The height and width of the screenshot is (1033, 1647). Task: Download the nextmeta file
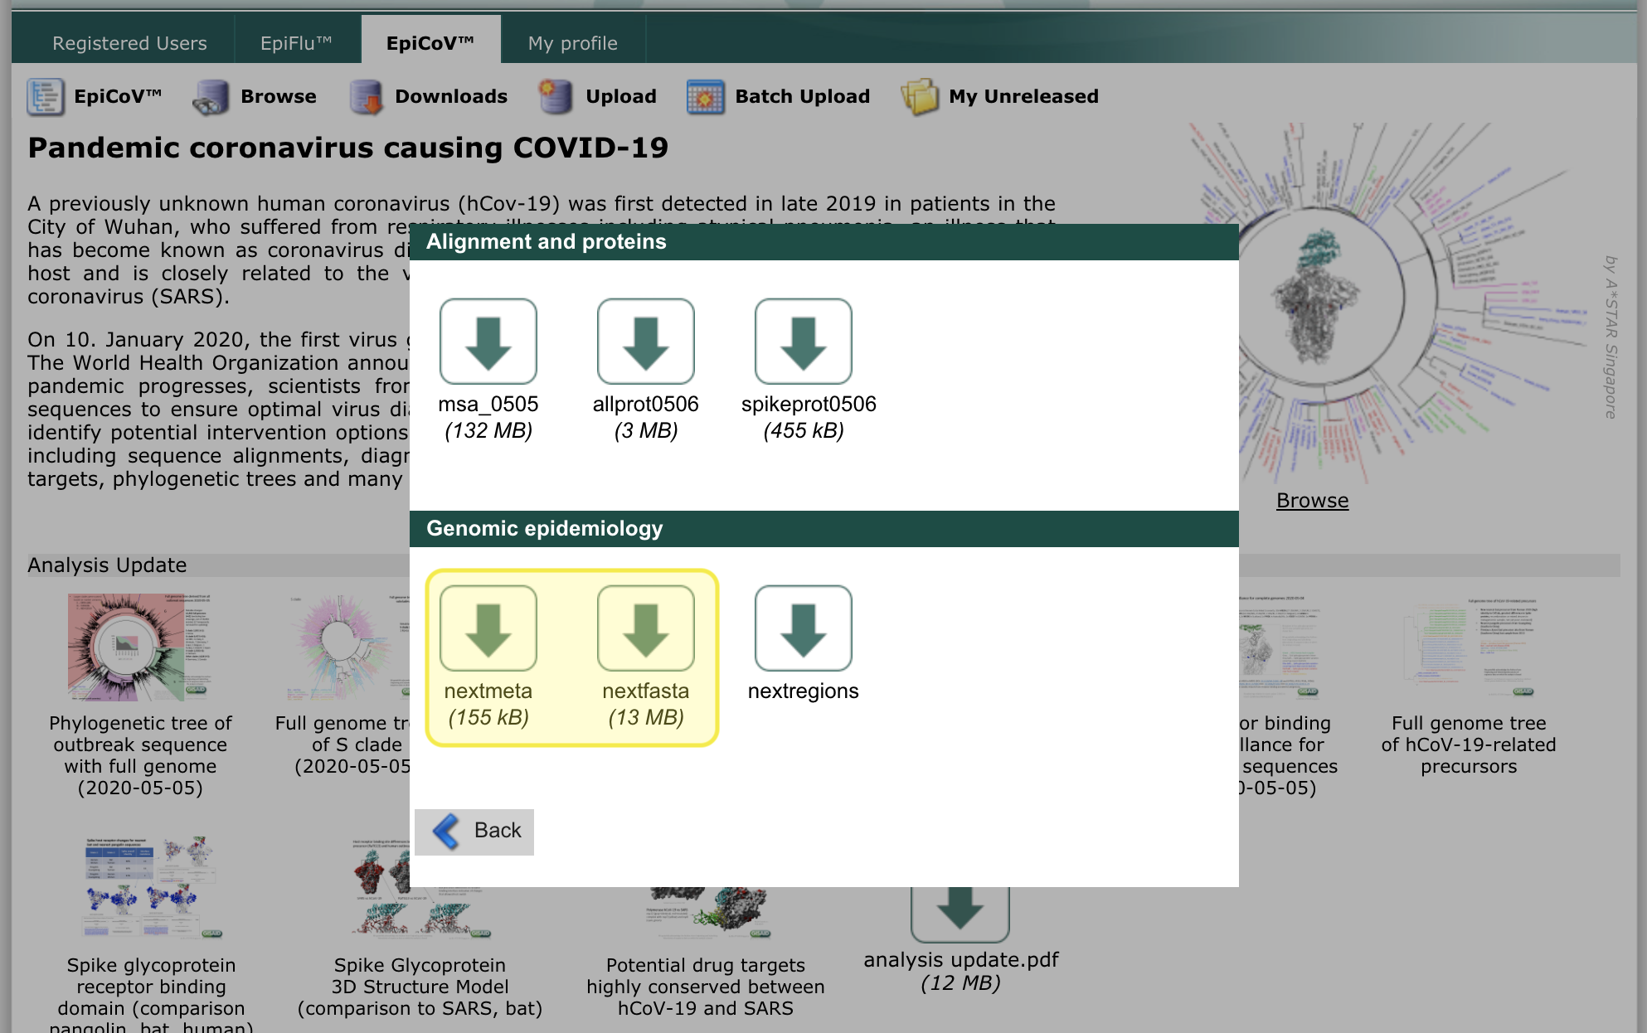[x=488, y=628]
